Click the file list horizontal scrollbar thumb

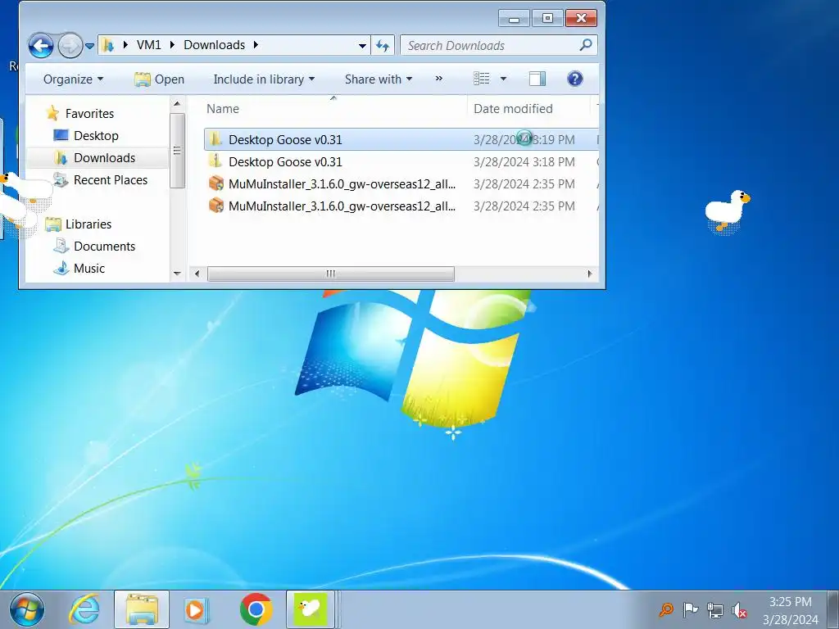[x=331, y=274]
